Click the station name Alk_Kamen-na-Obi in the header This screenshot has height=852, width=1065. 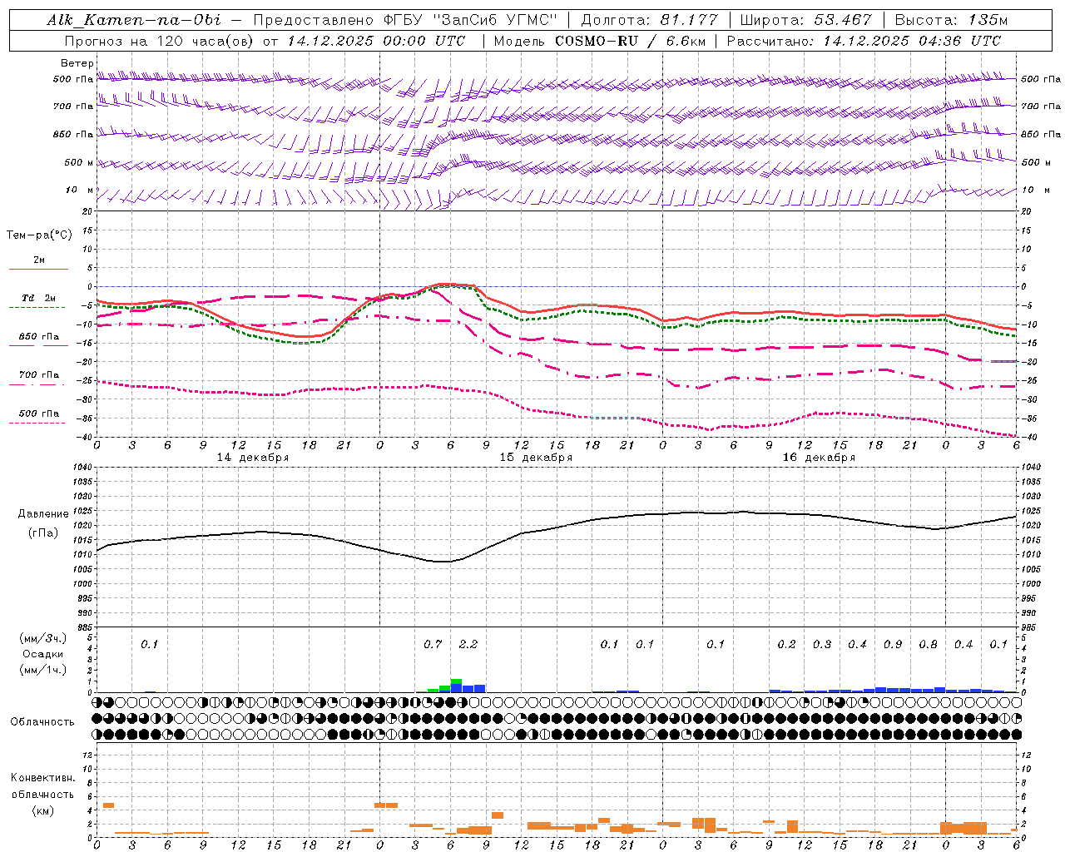(x=134, y=20)
